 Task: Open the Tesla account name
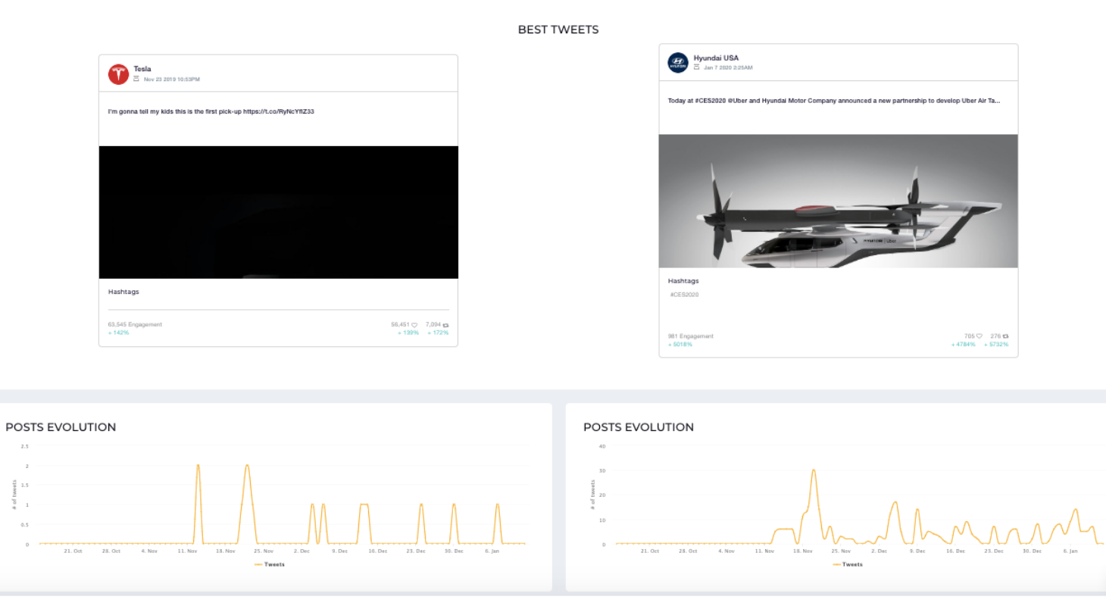pyautogui.click(x=142, y=69)
